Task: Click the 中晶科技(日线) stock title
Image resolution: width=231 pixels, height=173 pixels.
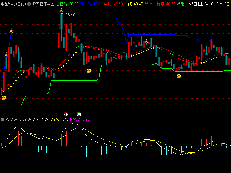Action: (x=14, y=4)
